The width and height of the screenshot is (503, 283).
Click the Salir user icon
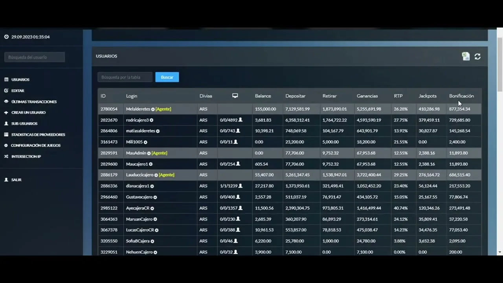point(6,180)
